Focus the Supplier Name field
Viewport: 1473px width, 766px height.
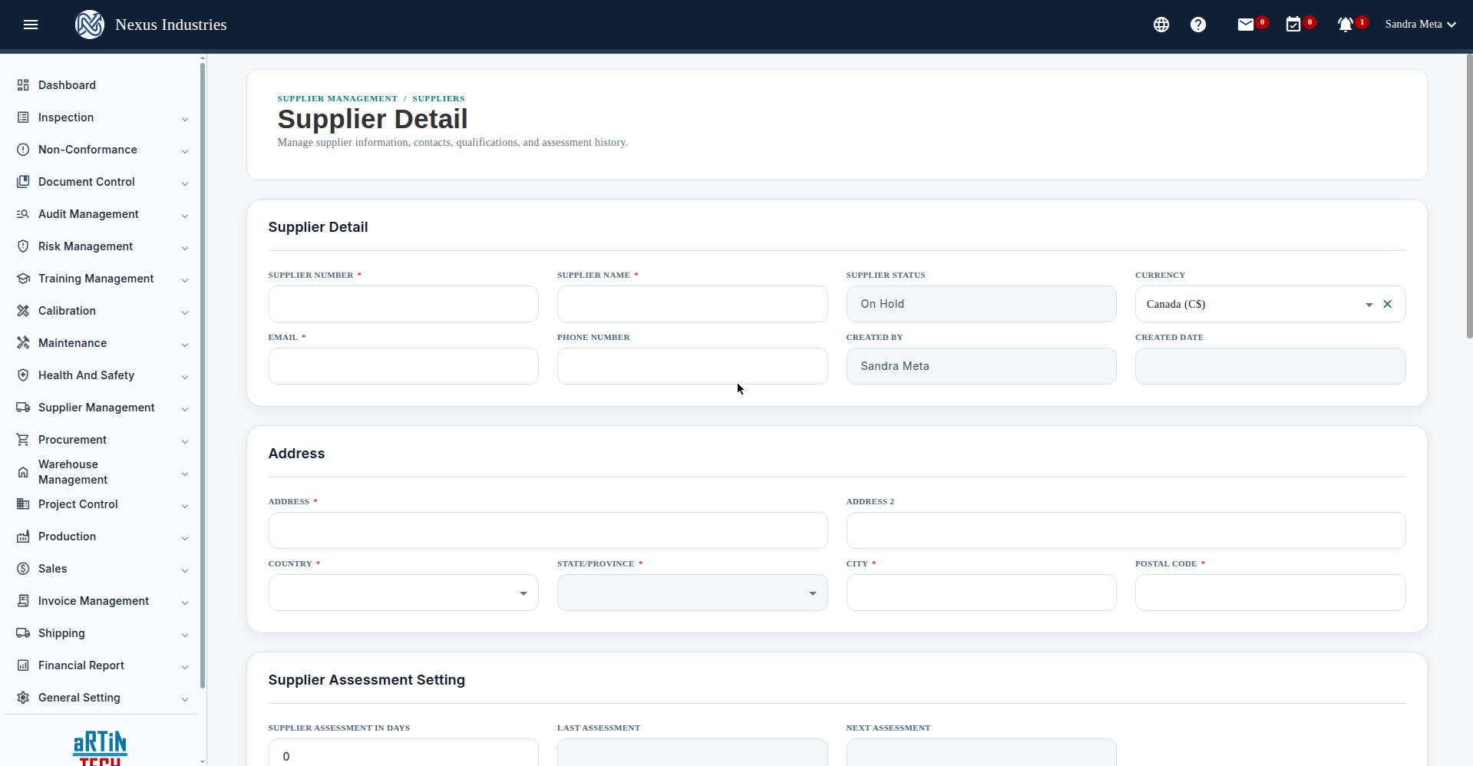coord(692,304)
